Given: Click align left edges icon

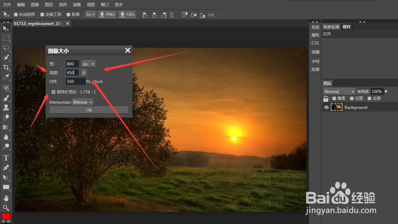Looking at the screenshot, I should (145, 15).
